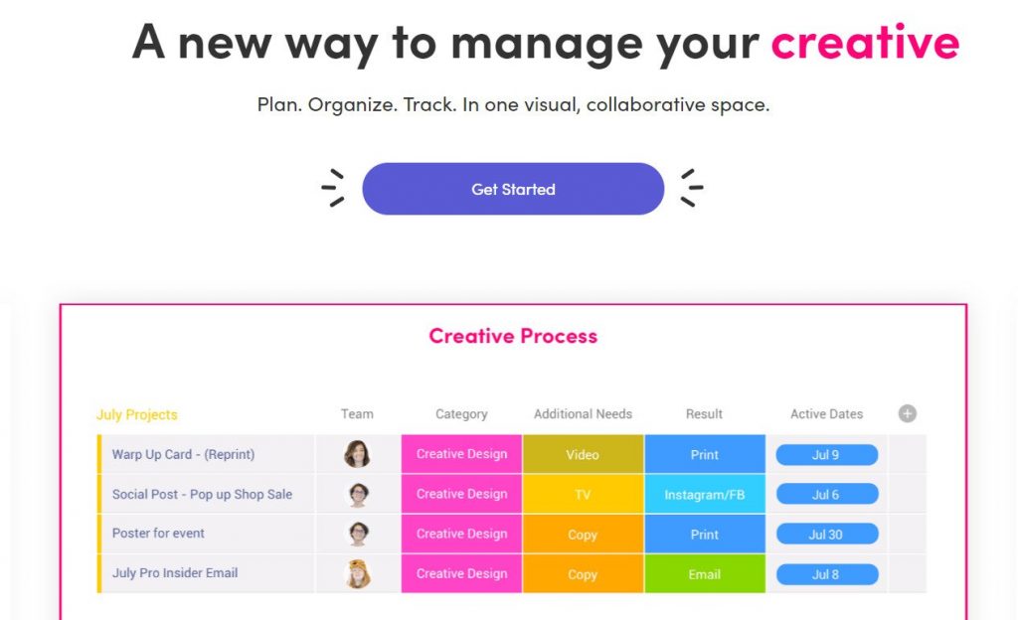Viewport: 1018px width, 620px height.
Task: Click the Get Started button
Action: click(x=513, y=189)
